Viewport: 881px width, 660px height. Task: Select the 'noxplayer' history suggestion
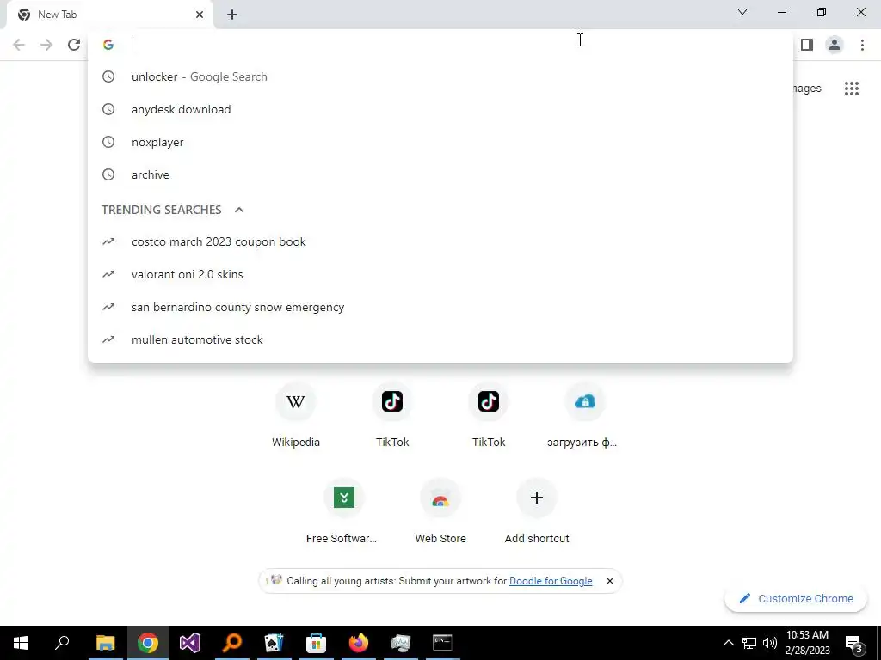[x=440, y=142]
